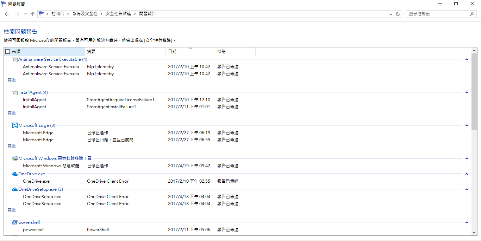The height and width of the screenshot is (241, 481).
Task: Select Microsoft Windows 惡意軟體移除工具 group header
Action: 55,158
